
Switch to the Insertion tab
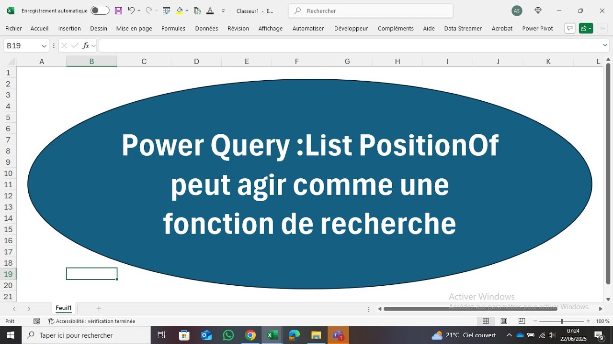coord(69,28)
